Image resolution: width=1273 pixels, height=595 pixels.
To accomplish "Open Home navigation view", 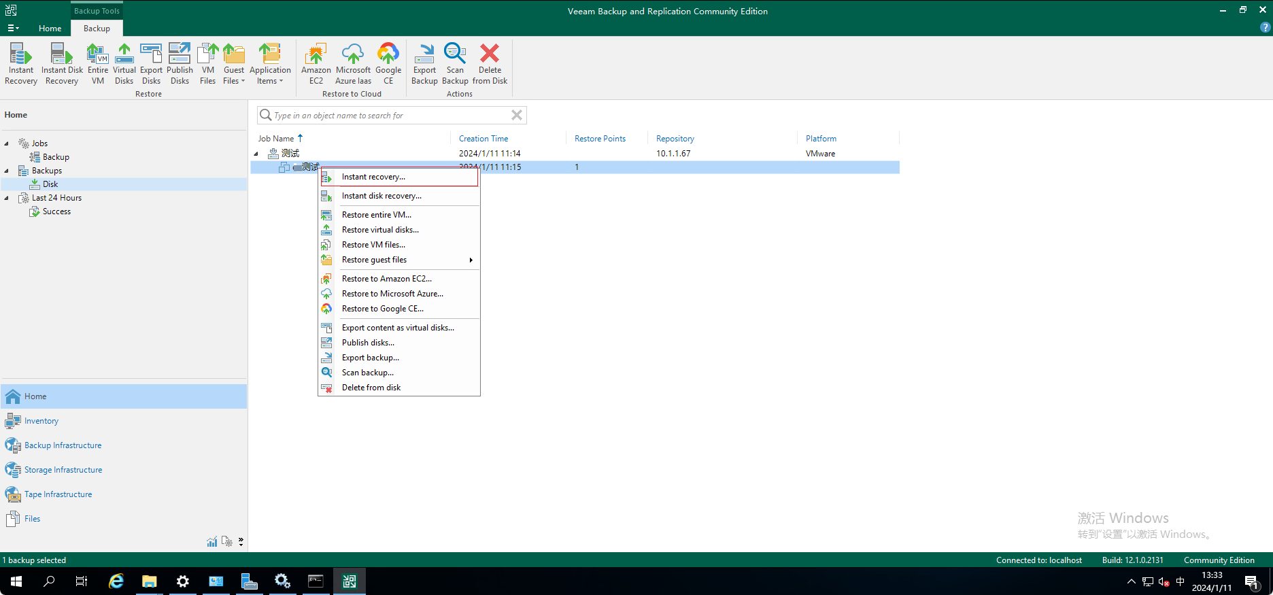I will 124,396.
